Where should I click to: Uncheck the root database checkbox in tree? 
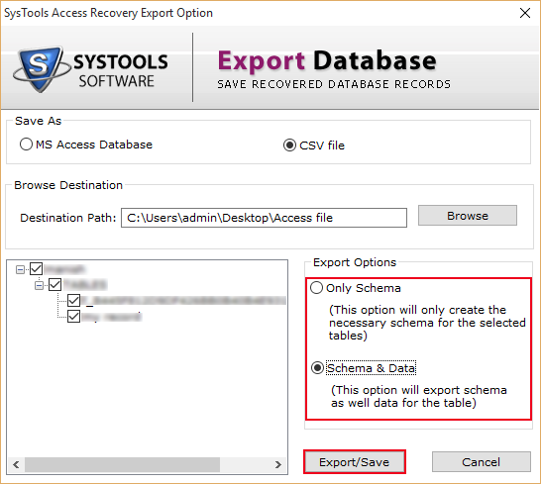point(37,269)
